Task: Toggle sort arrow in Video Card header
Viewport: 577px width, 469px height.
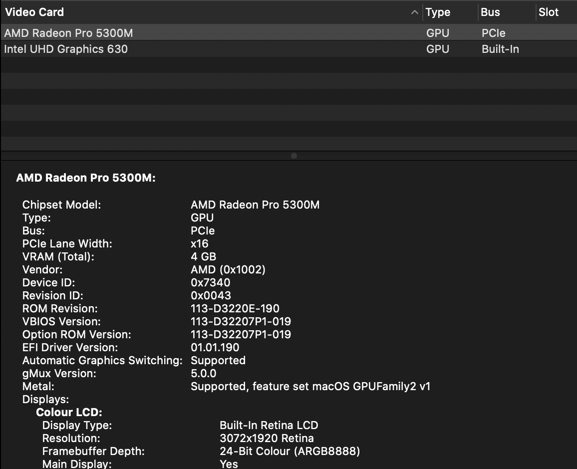Action: (414, 12)
